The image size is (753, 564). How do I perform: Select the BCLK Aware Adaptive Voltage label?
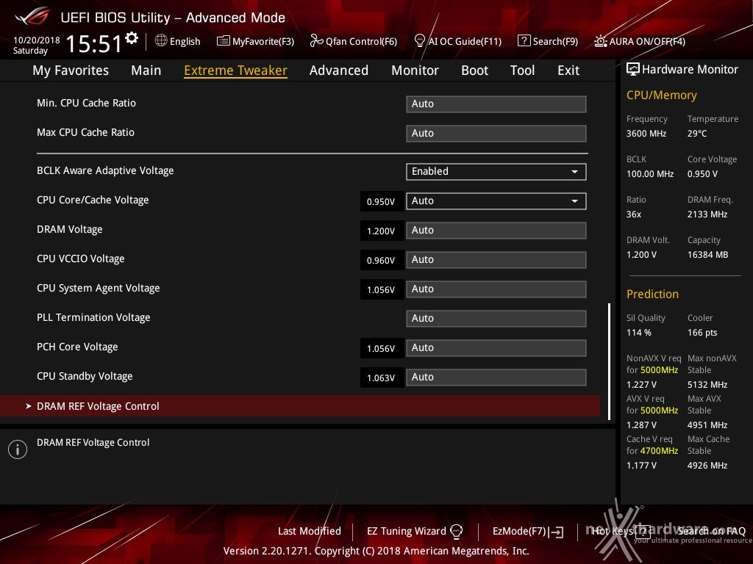click(105, 170)
